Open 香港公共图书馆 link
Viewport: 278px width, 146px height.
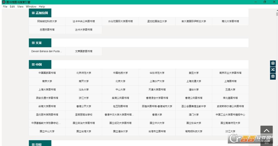coord(194,98)
